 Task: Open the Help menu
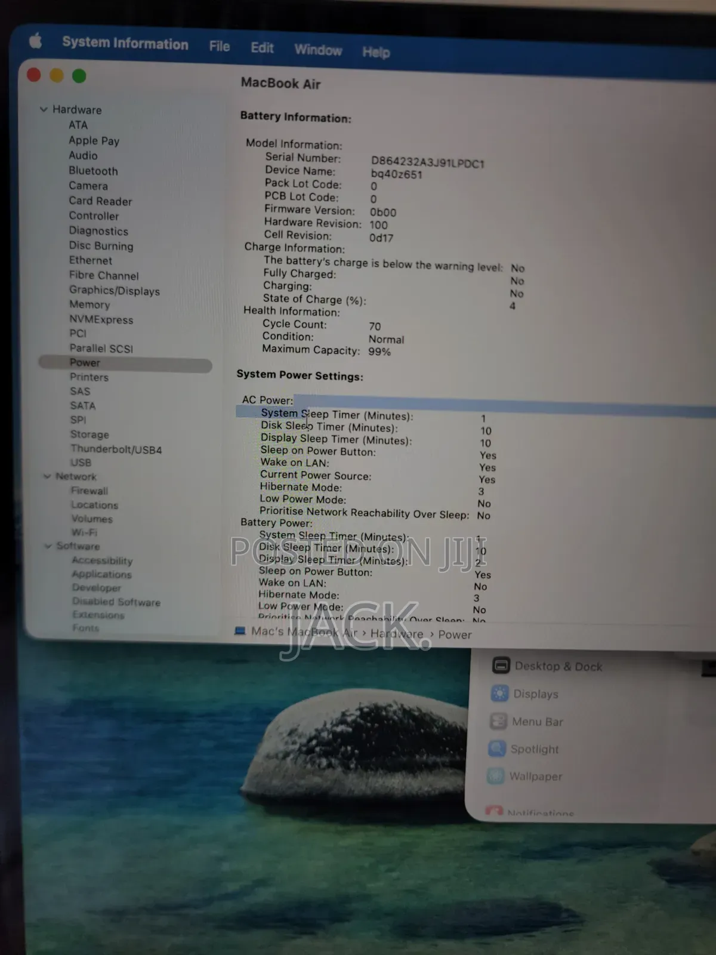click(376, 53)
